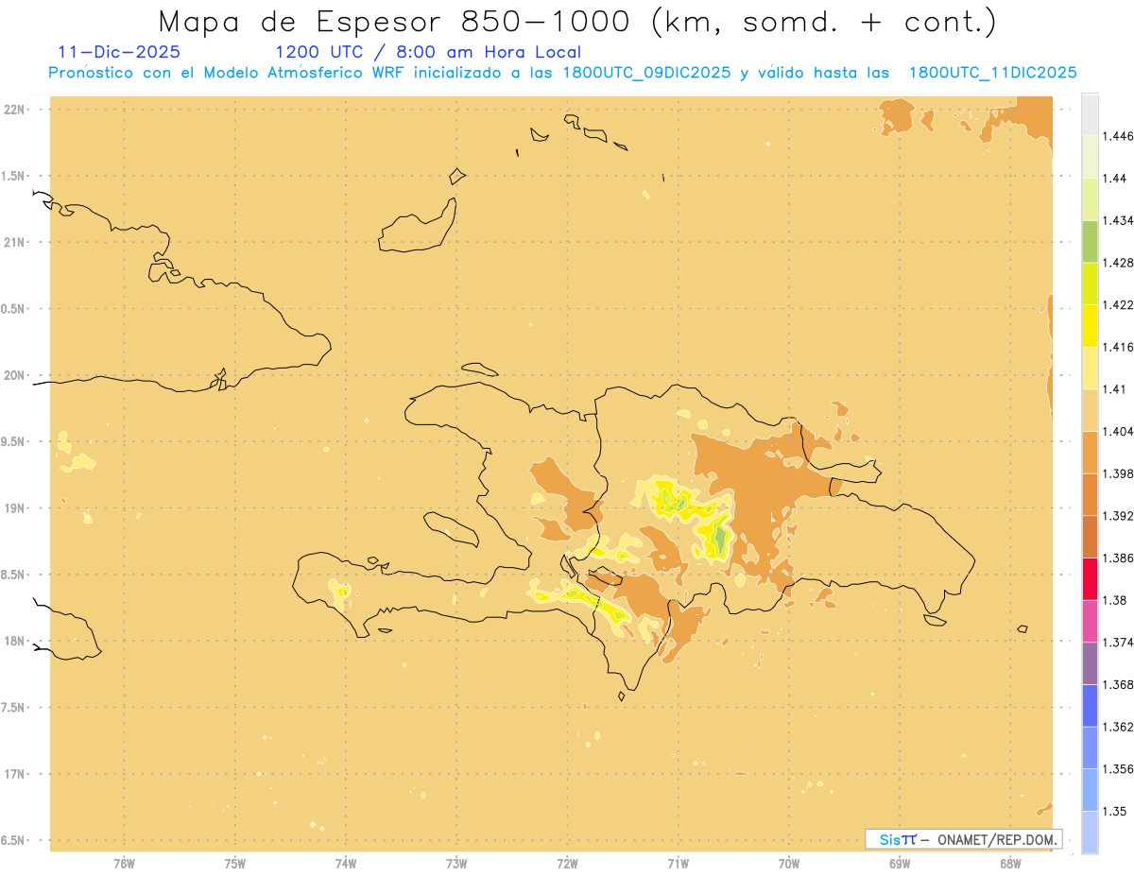Click the legend value "1.35"
1134x876 pixels.
tap(1114, 811)
